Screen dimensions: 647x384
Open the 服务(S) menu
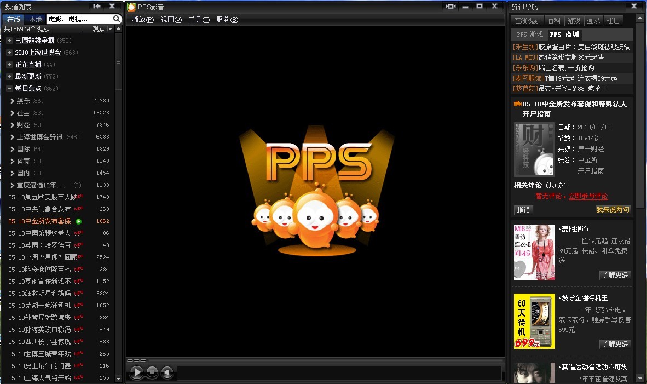227,19
